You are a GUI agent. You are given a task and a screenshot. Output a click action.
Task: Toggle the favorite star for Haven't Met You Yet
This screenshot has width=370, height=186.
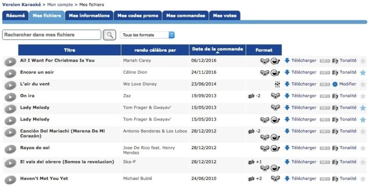tap(363, 179)
